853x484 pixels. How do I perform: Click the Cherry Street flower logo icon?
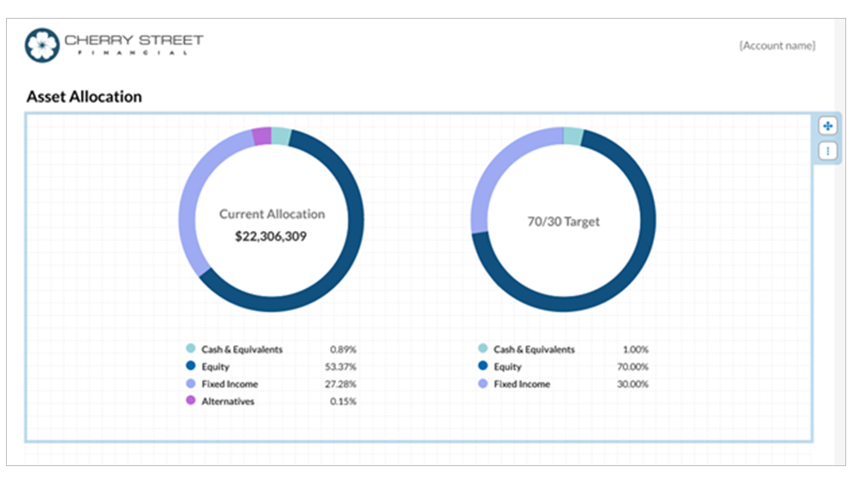click(x=42, y=44)
